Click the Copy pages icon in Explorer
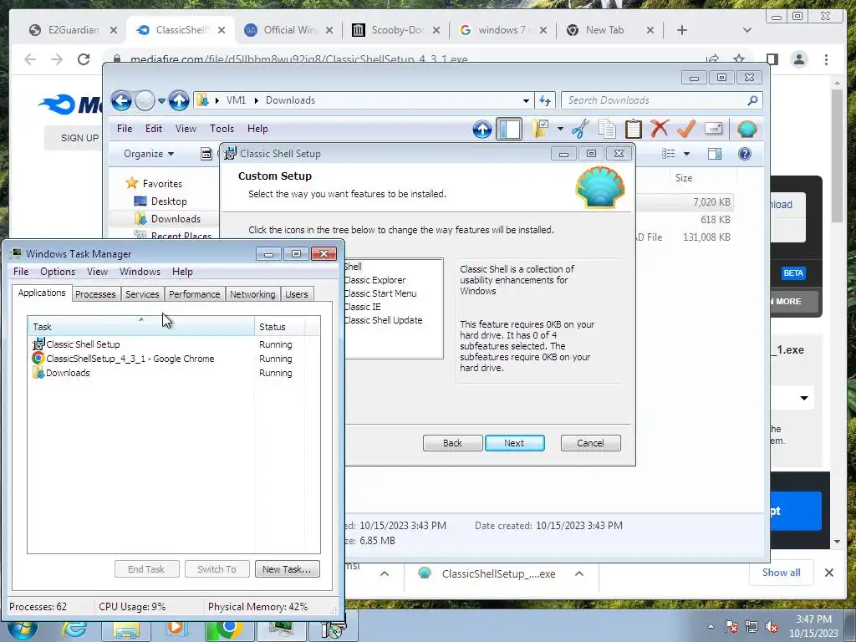Screen dimensions: 856x642 click(x=607, y=129)
